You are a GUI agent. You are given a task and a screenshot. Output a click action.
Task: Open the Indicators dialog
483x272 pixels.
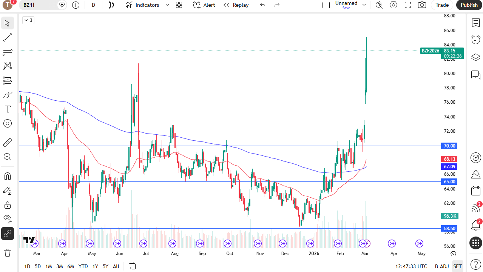coord(142,5)
